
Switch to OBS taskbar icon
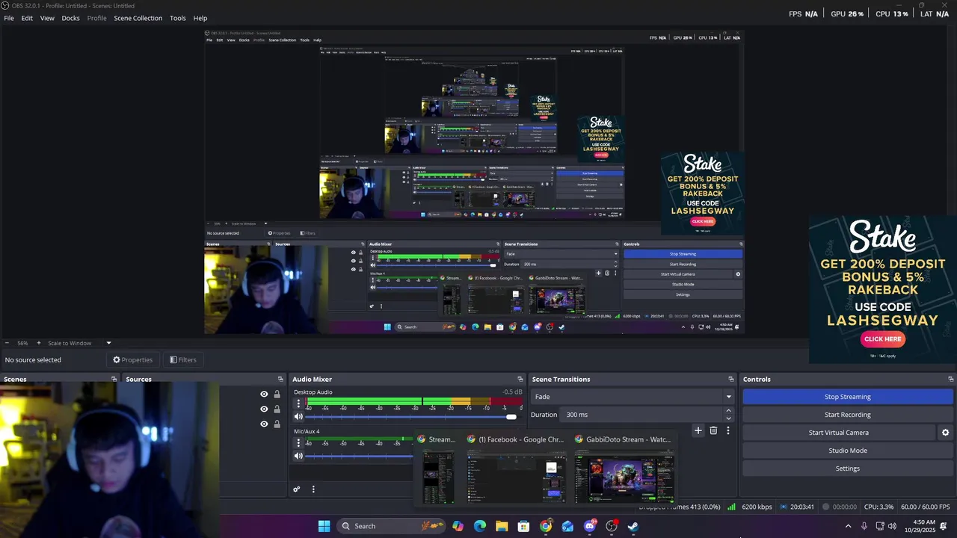click(612, 526)
